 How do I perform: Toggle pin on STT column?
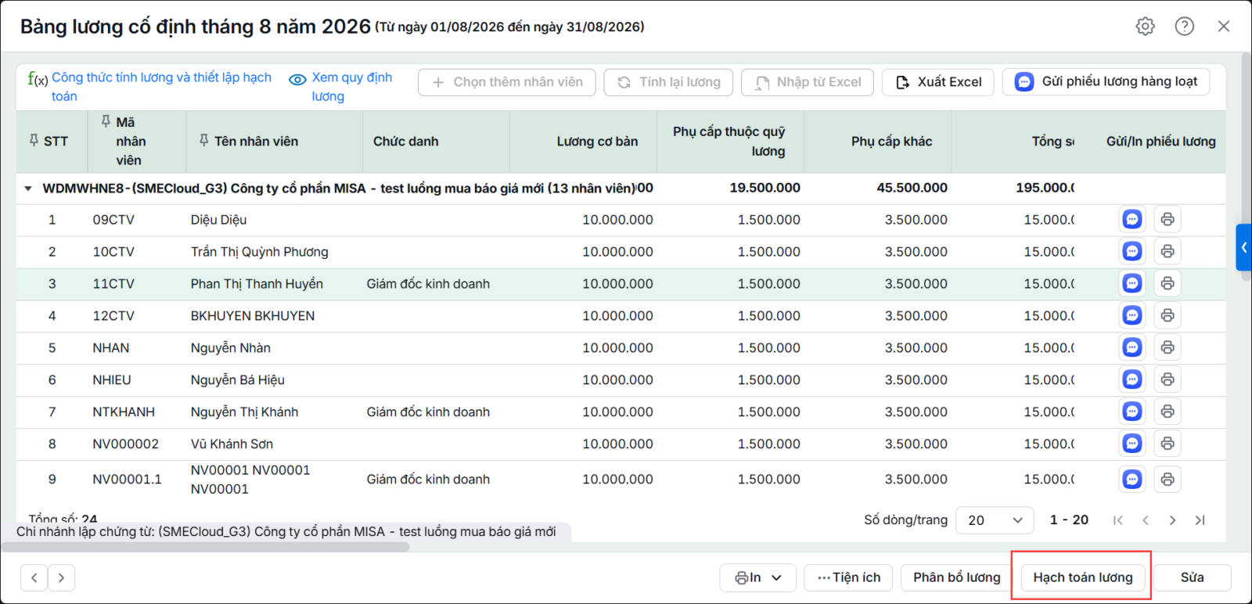coord(34,140)
